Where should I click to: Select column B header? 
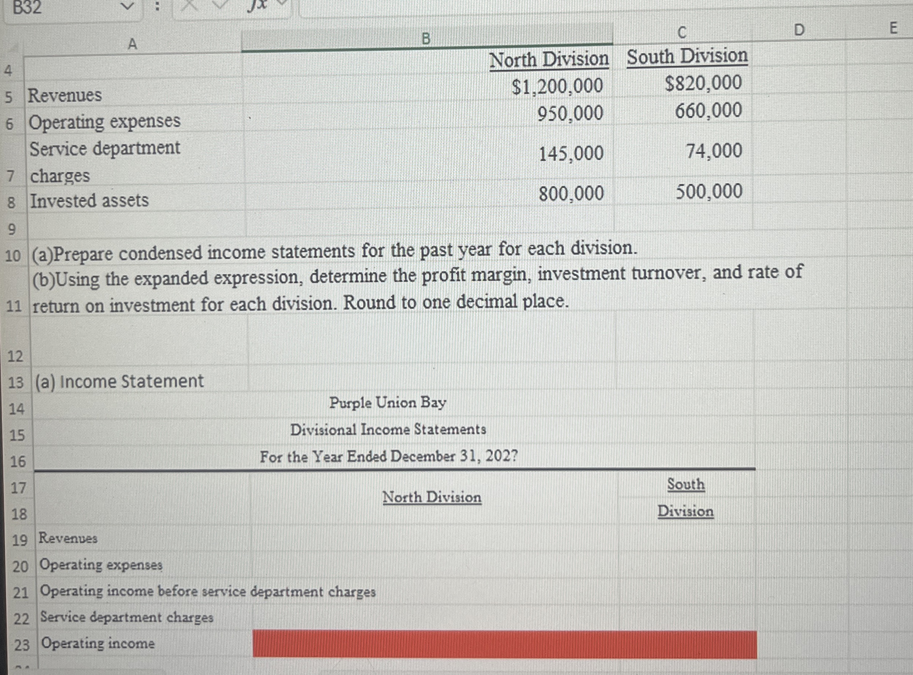point(426,39)
